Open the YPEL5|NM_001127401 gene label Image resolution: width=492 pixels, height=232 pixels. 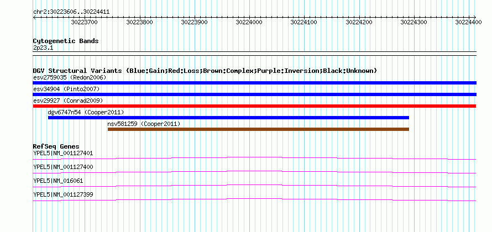(x=63, y=154)
